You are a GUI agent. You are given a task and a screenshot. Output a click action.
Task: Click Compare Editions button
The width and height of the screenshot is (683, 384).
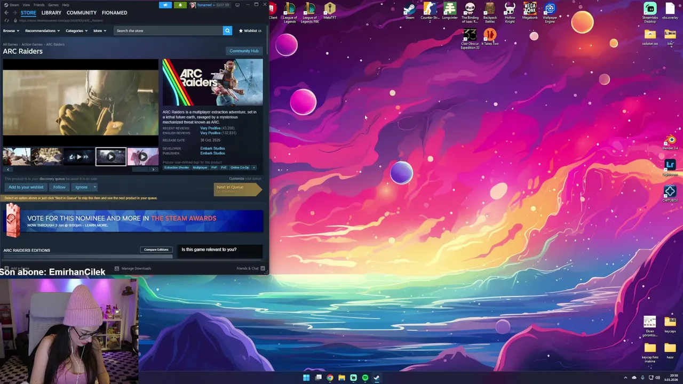point(156,250)
